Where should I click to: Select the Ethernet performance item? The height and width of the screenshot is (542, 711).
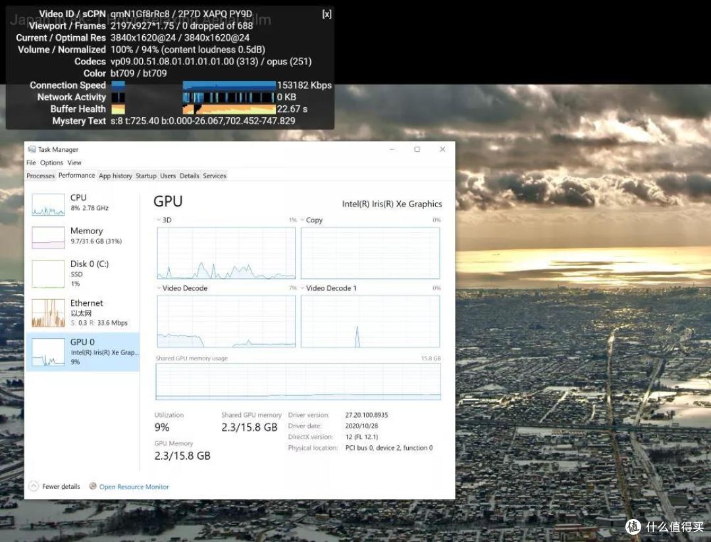click(x=82, y=312)
